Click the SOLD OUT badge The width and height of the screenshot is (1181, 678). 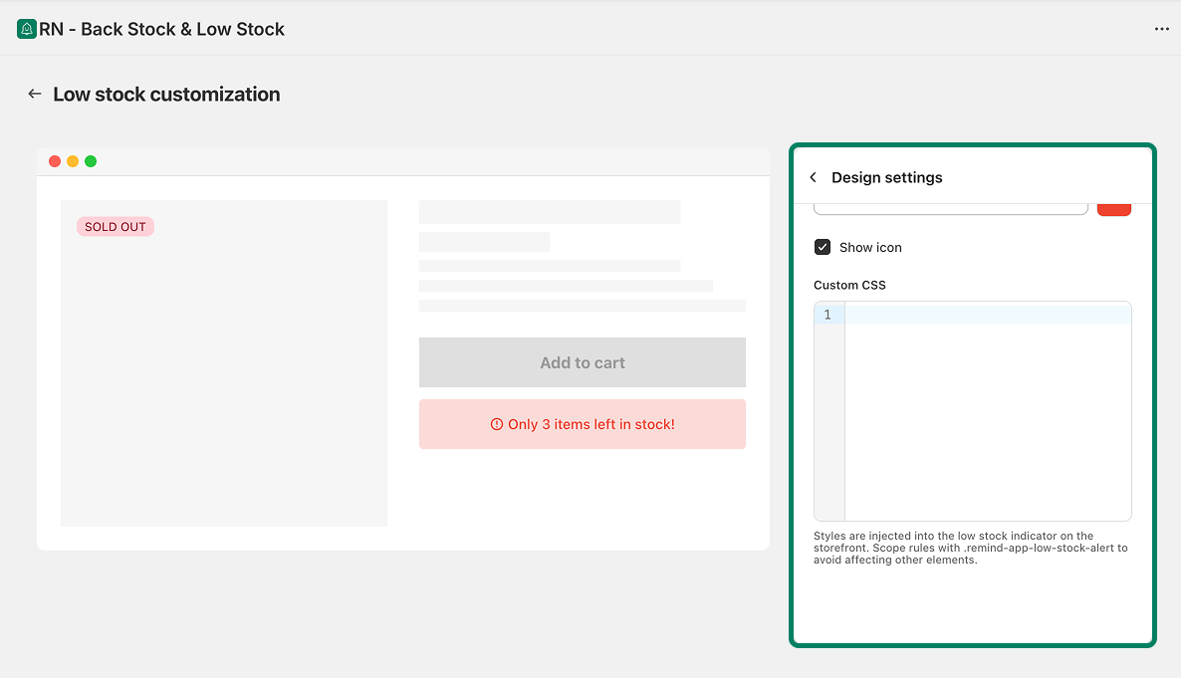(x=116, y=227)
